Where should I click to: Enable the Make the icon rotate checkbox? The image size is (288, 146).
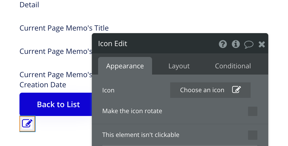252,111
